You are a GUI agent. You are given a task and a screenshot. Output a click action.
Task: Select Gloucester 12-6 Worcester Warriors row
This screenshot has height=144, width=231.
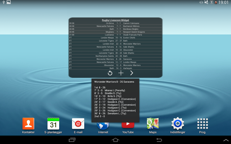coord(115,65)
